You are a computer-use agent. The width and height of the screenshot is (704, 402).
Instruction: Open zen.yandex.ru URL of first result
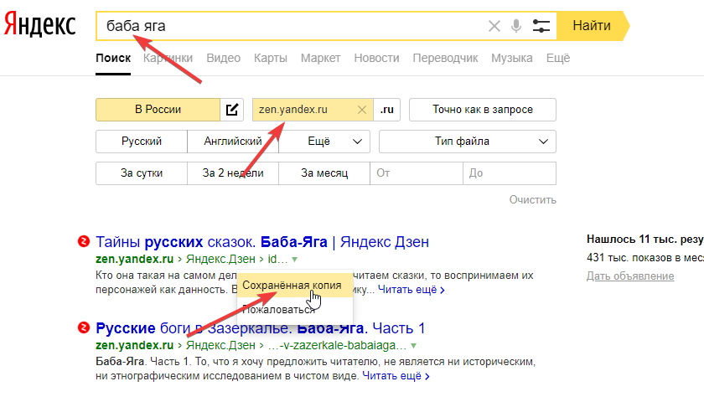click(x=134, y=260)
